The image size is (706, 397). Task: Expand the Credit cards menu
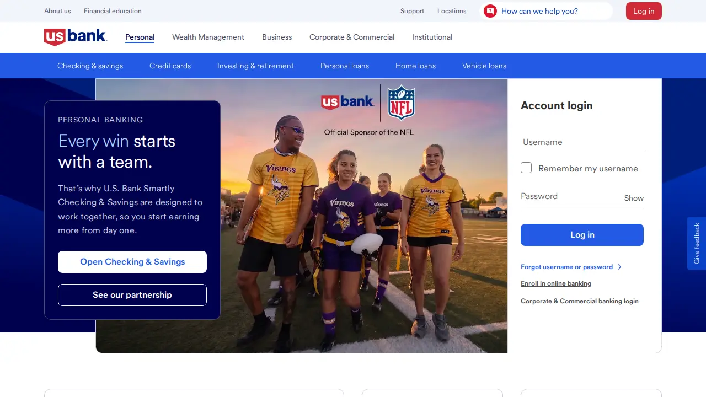170,66
